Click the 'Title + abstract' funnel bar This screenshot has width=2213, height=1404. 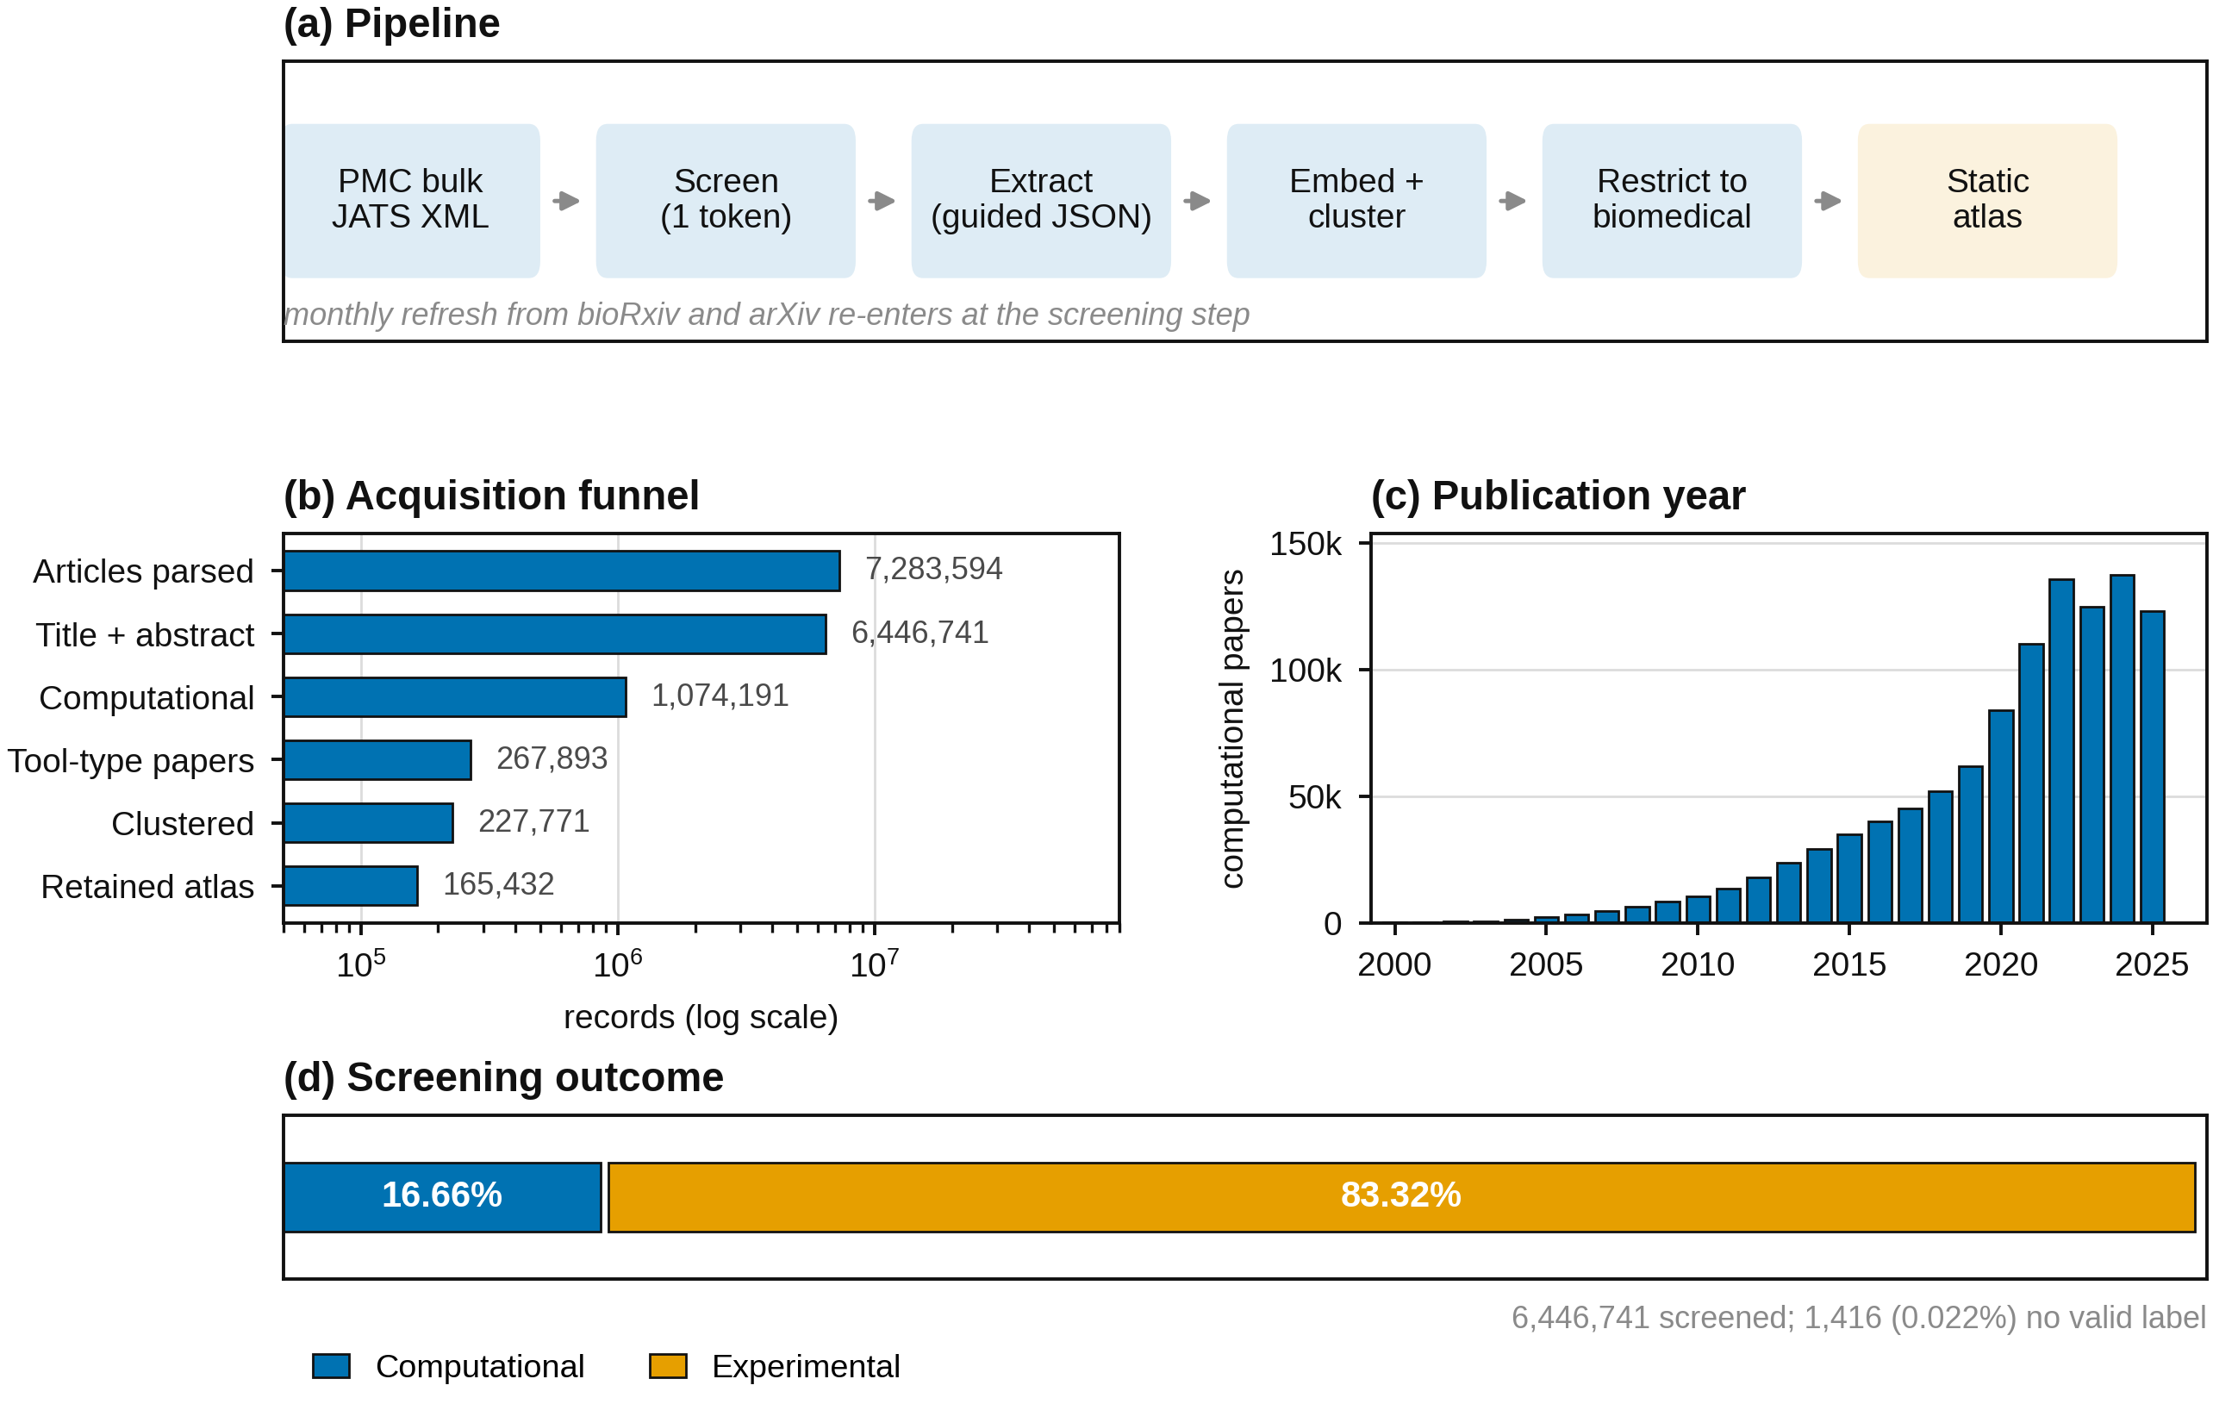(555, 634)
